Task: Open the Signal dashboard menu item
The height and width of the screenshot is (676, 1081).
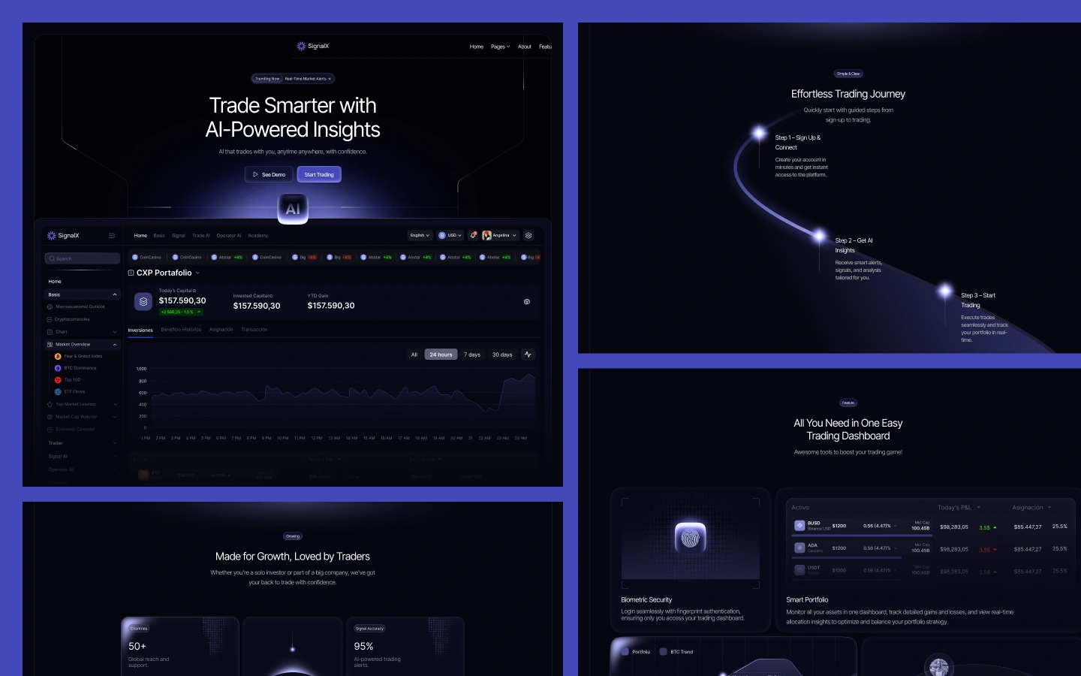Action: click(179, 235)
